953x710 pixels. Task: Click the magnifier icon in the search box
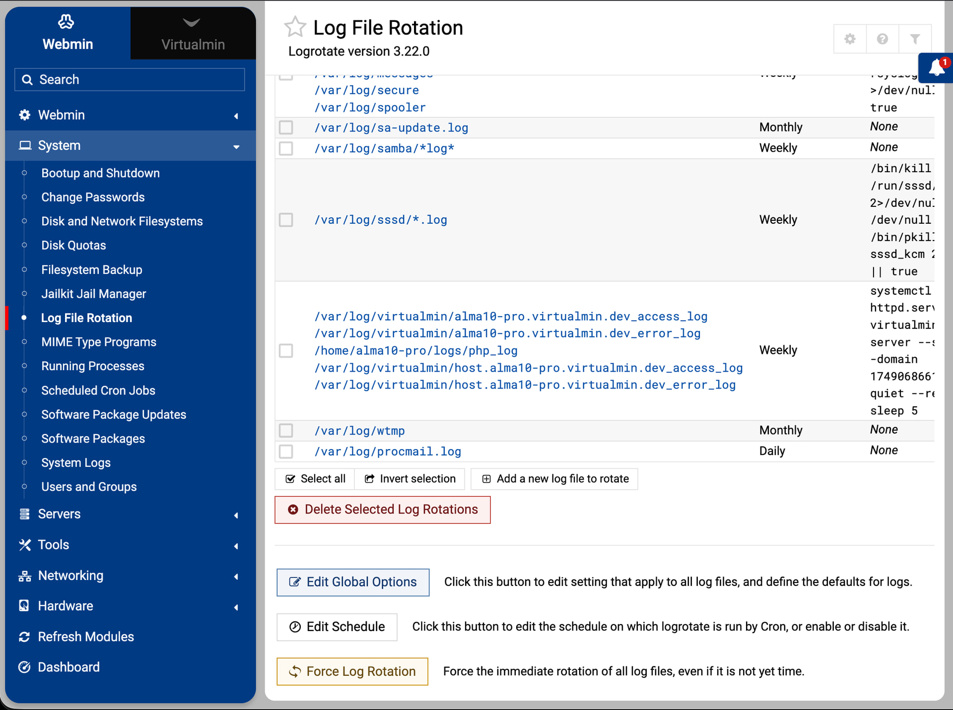click(28, 80)
